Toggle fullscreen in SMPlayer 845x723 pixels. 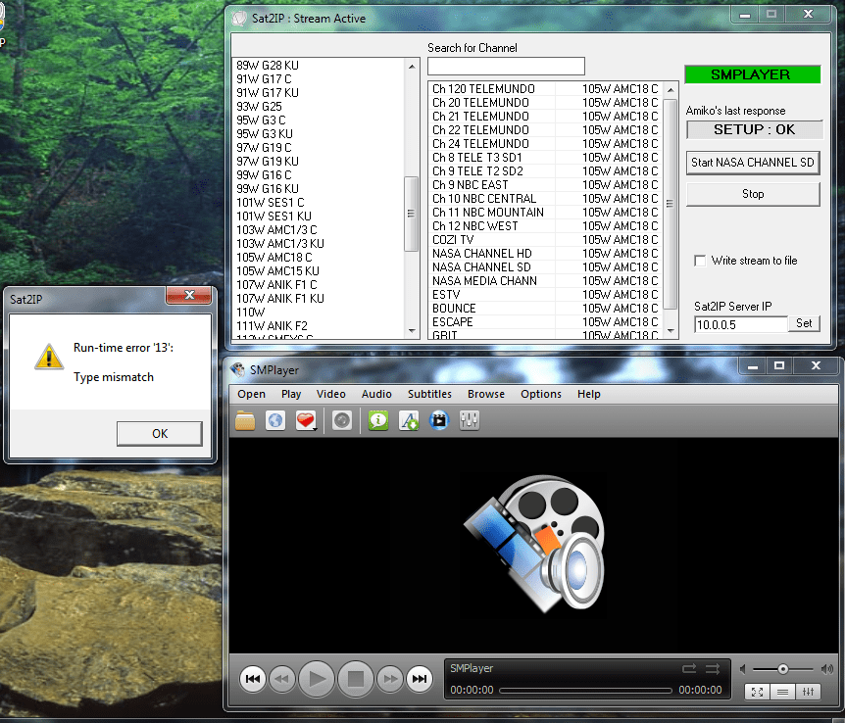click(757, 692)
